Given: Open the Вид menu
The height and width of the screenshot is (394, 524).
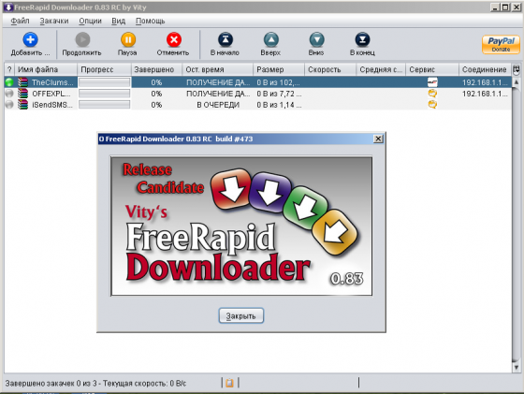Looking at the screenshot, I should coord(118,21).
